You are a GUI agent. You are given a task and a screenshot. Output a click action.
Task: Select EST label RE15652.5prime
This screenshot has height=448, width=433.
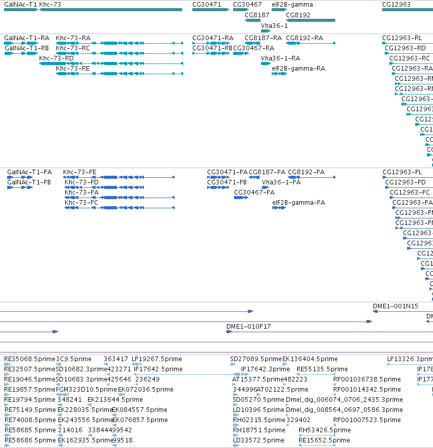[x=324, y=440]
